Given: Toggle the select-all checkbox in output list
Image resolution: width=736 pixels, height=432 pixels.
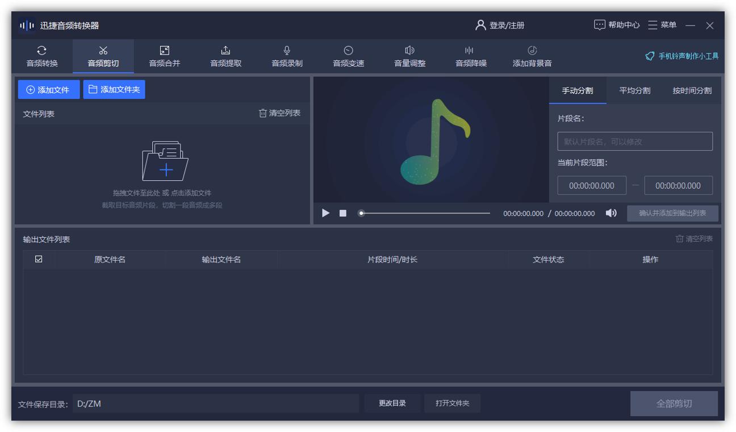Looking at the screenshot, I should 38,259.
